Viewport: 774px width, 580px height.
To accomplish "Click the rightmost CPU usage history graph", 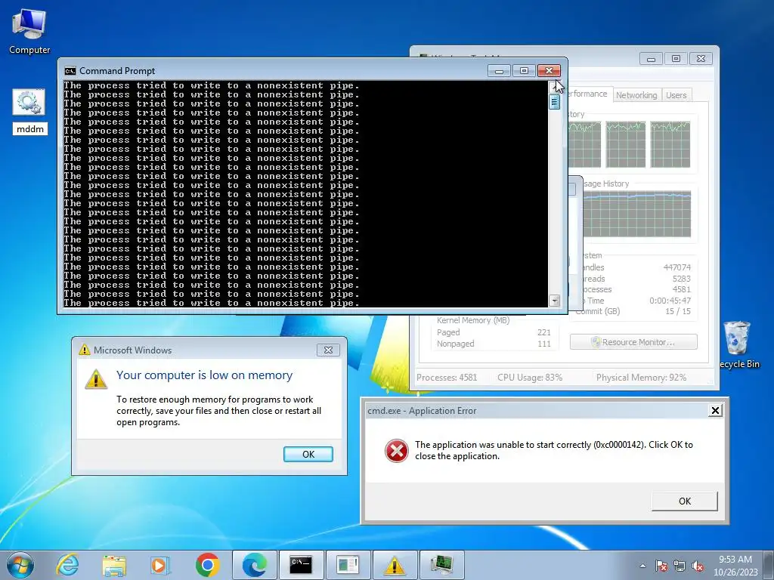I will 670,144.
